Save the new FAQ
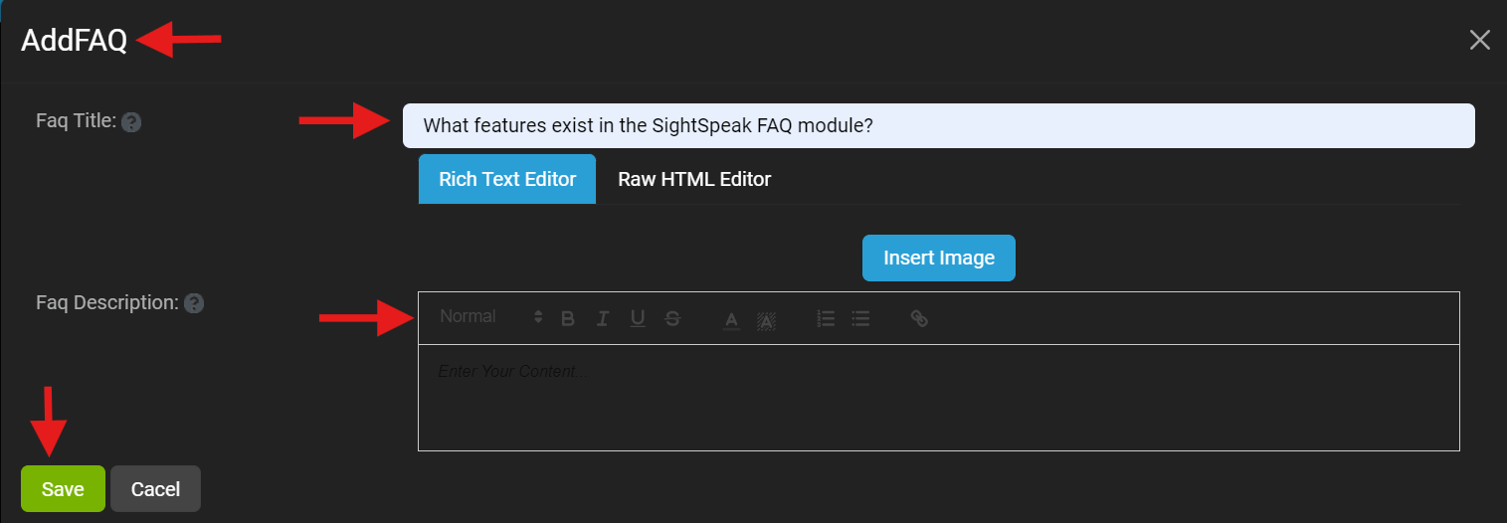 pyautogui.click(x=63, y=489)
